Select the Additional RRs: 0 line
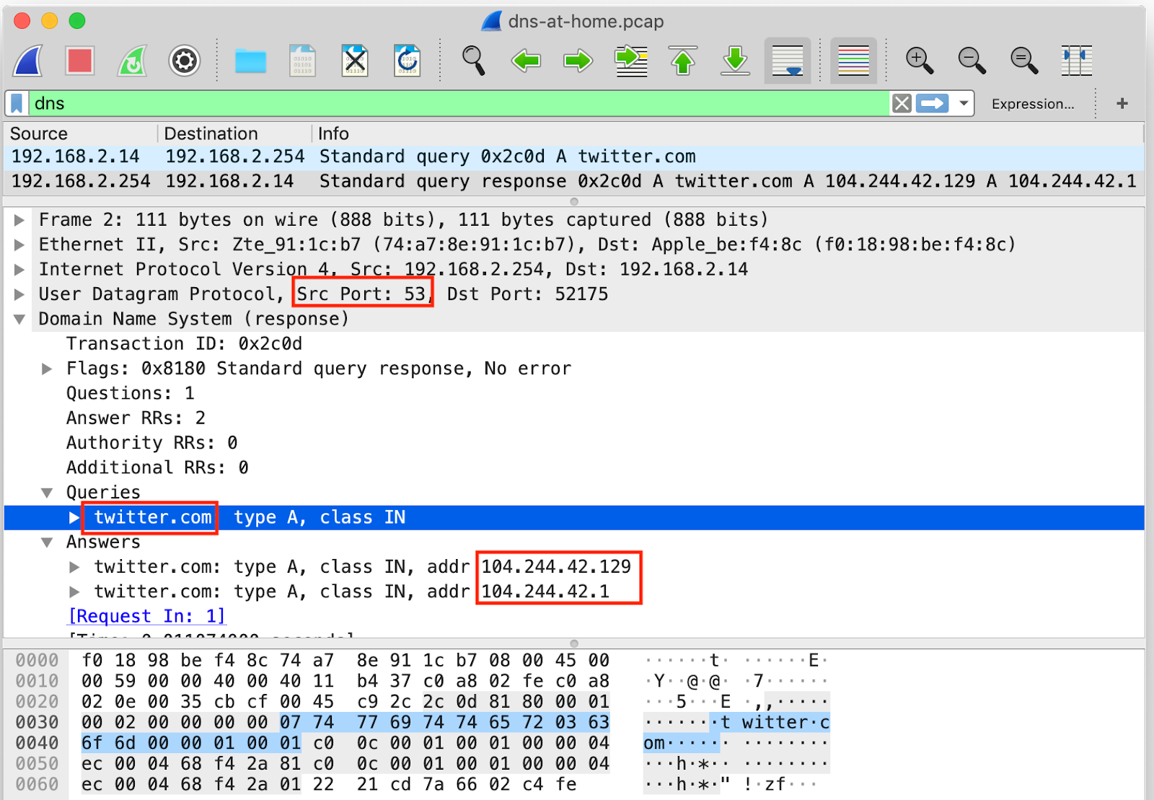The image size is (1154, 800). (157, 467)
